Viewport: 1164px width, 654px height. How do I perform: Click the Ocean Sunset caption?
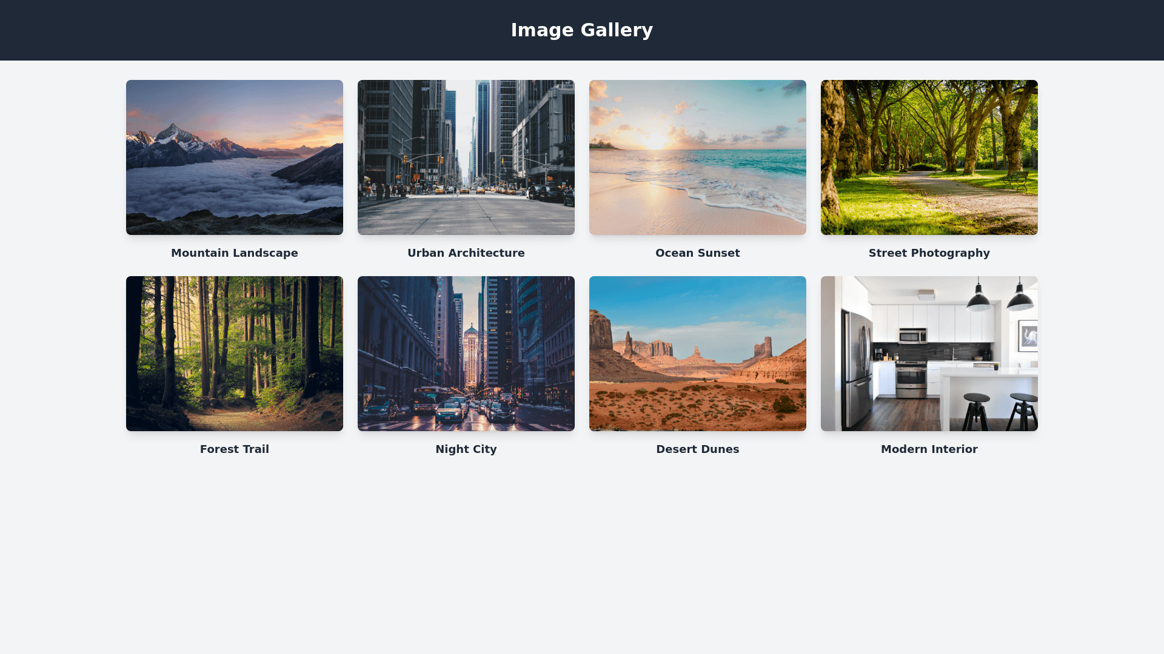coord(698,253)
